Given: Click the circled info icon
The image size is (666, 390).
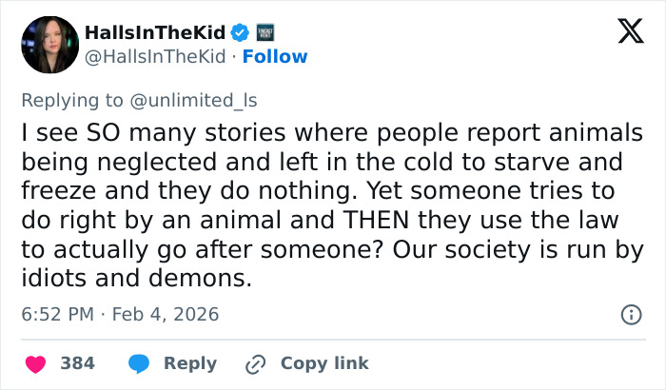Looking at the screenshot, I should tap(629, 314).
